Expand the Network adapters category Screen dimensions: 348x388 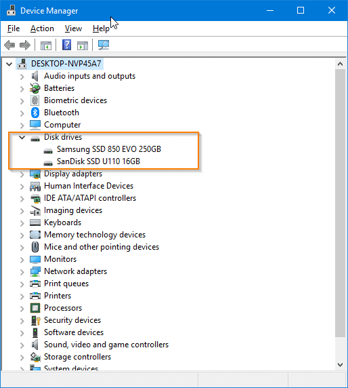(x=22, y=272)
